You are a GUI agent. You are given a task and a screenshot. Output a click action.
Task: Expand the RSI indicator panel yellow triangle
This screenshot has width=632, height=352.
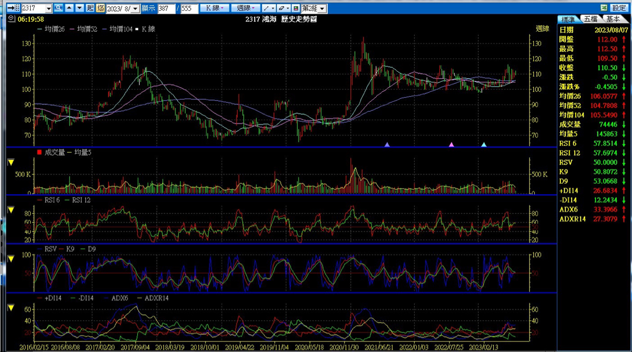click(11, 209)
